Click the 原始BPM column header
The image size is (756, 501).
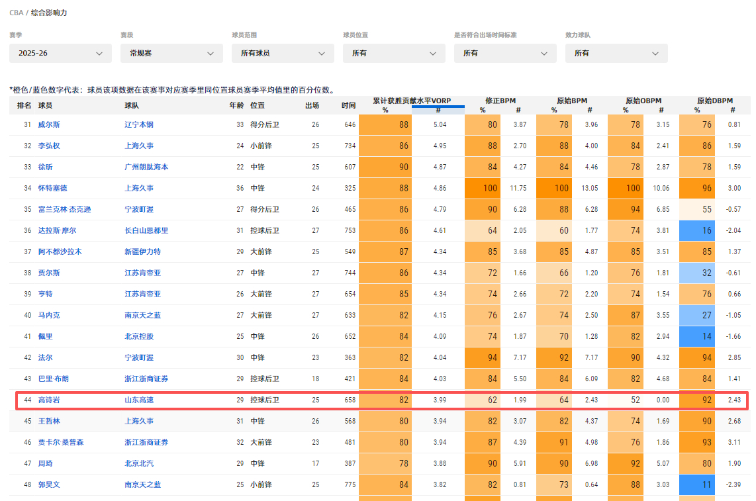(x=572, y=101)
